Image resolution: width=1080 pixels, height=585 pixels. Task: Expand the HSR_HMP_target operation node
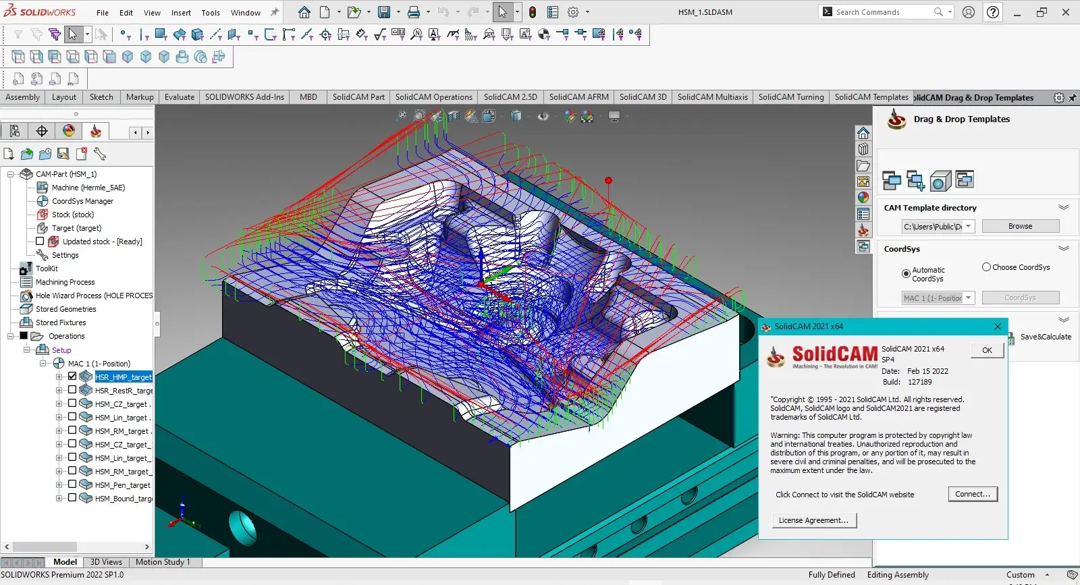tap(59, 377)
